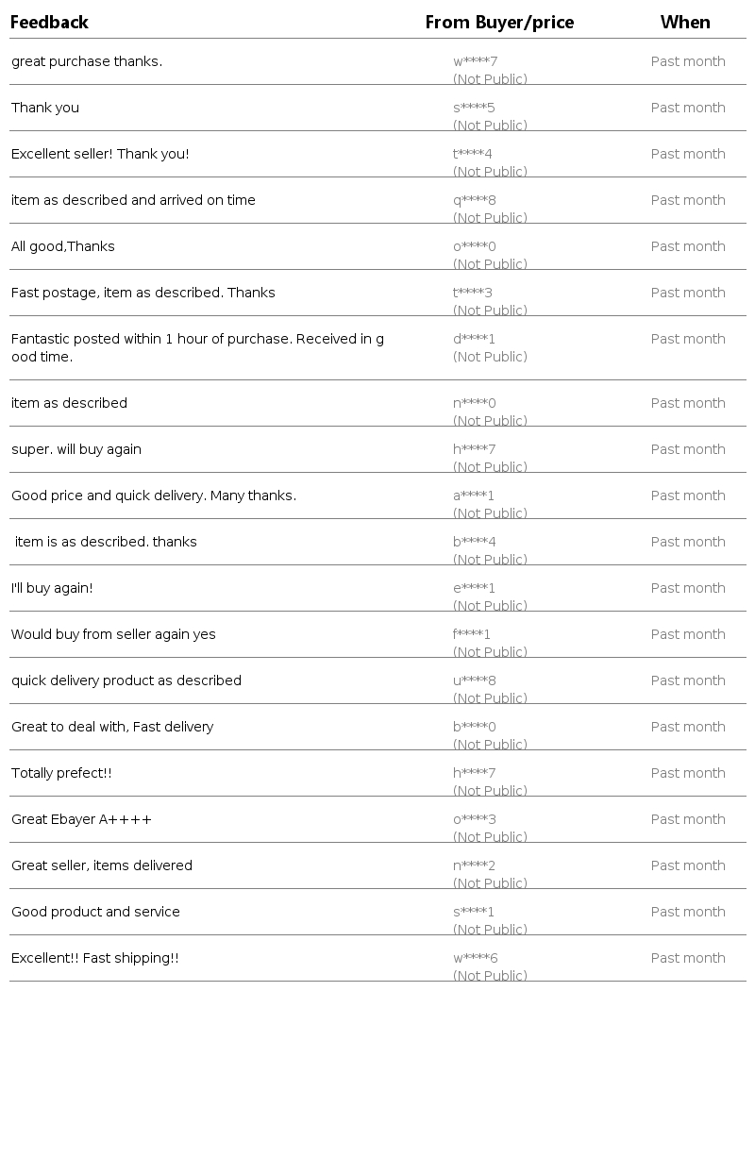The image size is (755, 1159).
Task: Click the When column header
Action: pos(685,22)
